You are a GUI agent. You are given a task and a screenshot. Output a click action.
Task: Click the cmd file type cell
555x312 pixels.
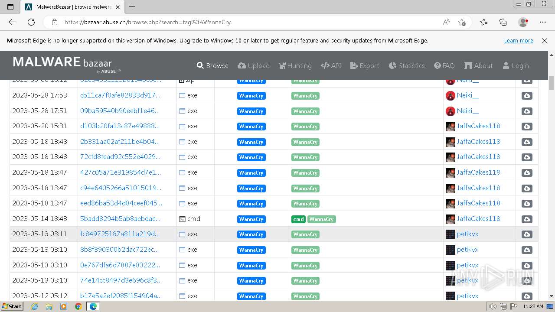coord(195,219)
